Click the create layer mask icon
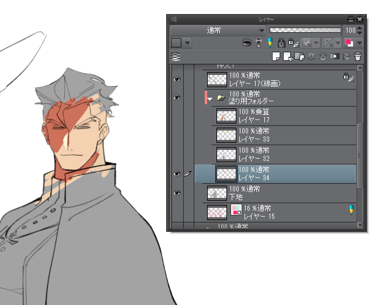Image resolution: width=392 pixels, height=305 pixels. [x=335, y=56]
